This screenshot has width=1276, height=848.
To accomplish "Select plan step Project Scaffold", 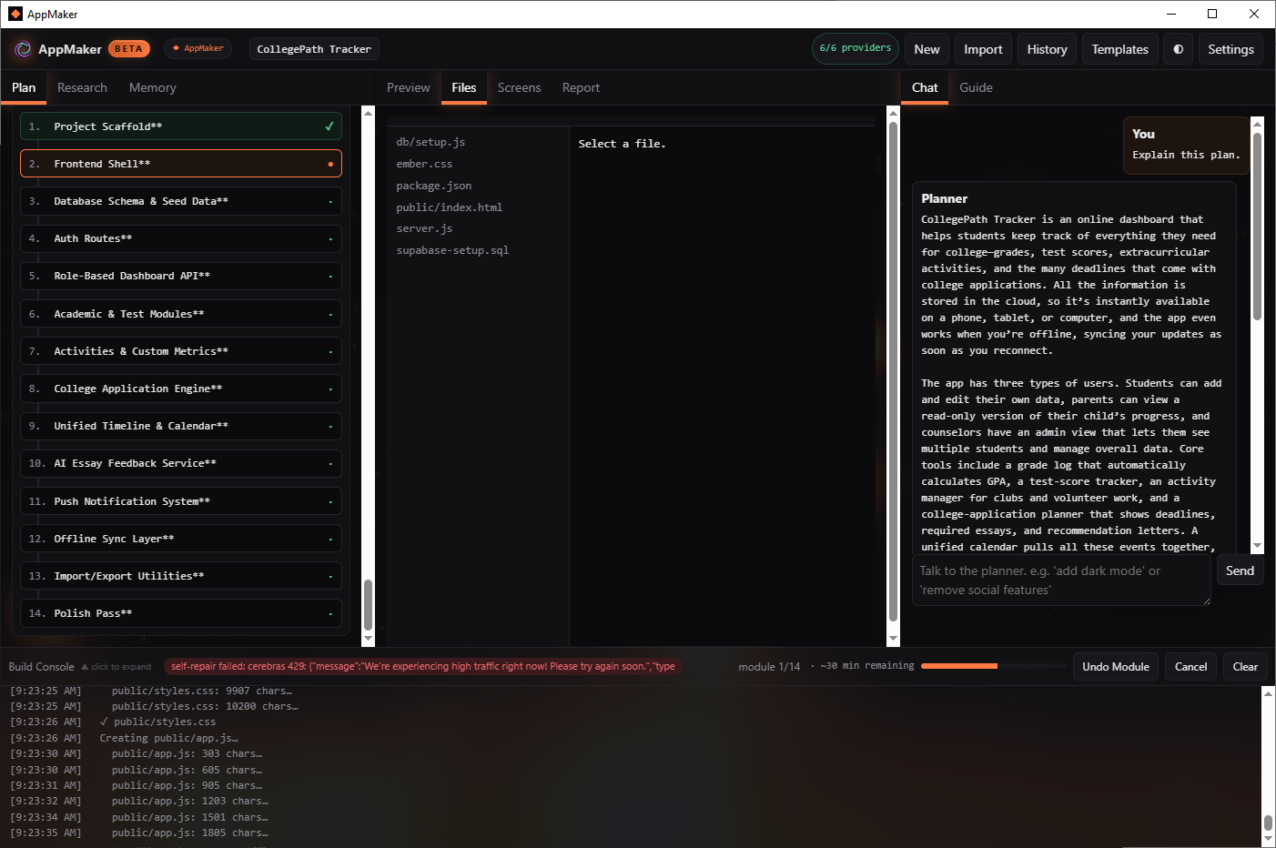I will coord(181,126).
